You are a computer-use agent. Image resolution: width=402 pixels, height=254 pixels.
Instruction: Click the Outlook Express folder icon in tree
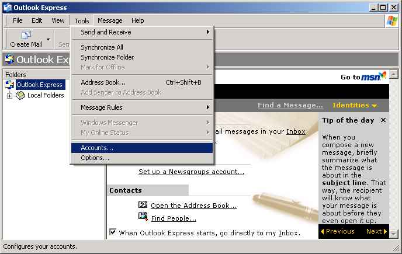click(x=9, y=85)
